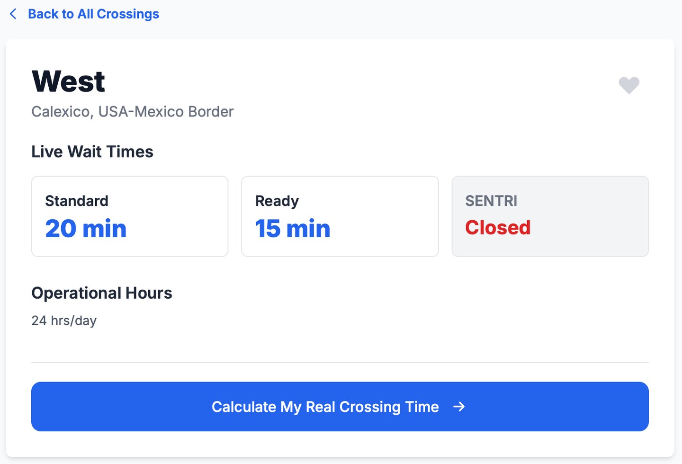
Task: Click the 24 hrs/day hours text
Action: [64, 321]
